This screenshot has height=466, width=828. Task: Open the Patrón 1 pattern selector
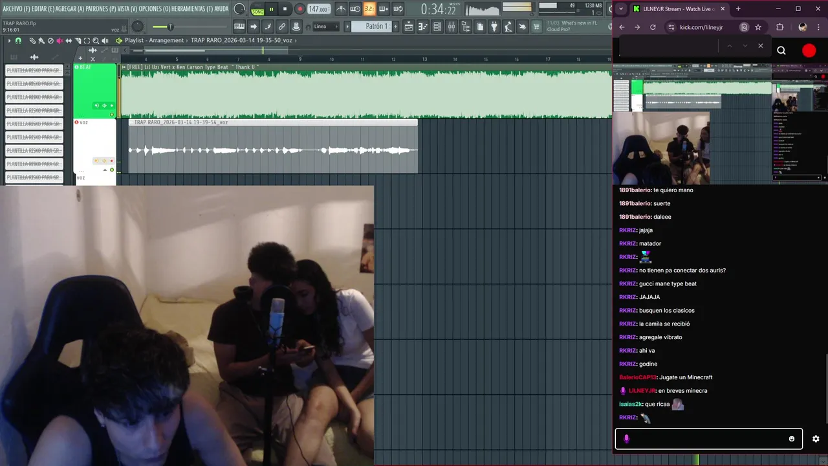(372, 27)
